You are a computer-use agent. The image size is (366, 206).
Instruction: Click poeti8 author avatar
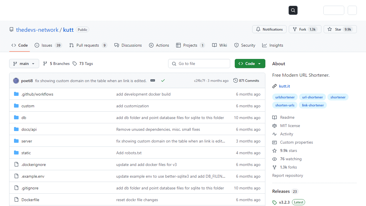tap(16, 81)
